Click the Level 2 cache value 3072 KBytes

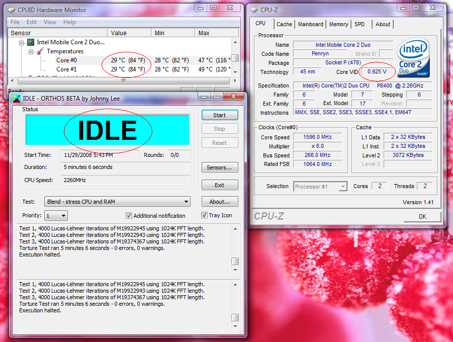[408, 155]
